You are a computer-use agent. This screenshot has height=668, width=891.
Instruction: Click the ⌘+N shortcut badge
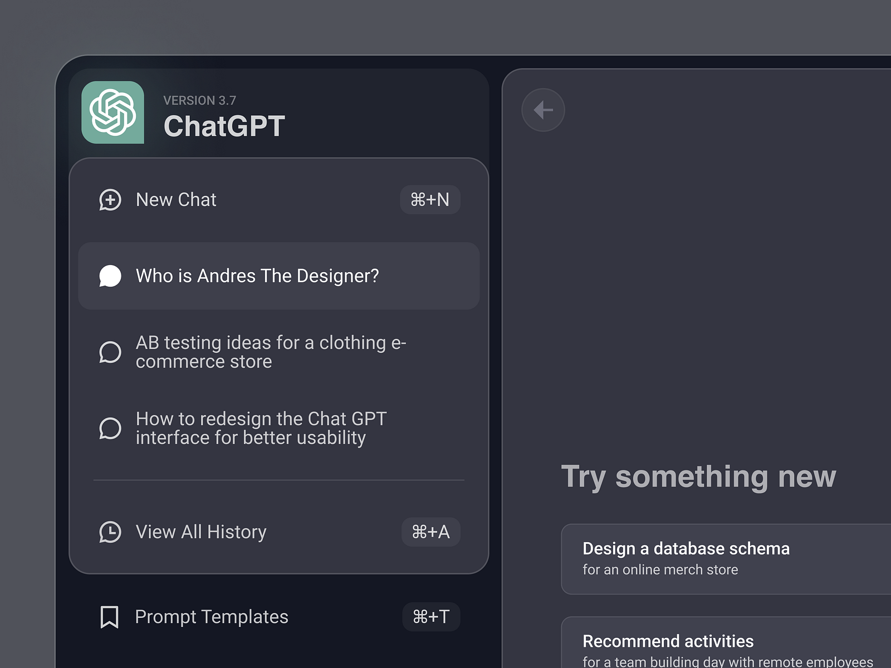coord(429,200)
